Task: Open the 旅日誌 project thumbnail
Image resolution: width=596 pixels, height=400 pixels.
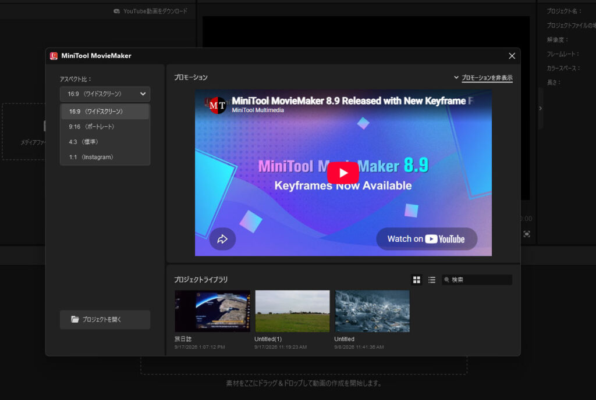Action: tap(212, 311)
